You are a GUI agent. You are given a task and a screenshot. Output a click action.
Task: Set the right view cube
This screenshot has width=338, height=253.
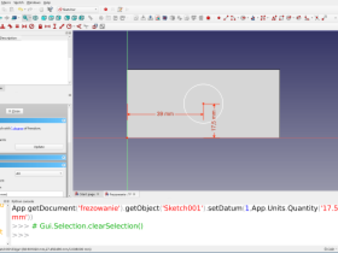pos(58,18)
